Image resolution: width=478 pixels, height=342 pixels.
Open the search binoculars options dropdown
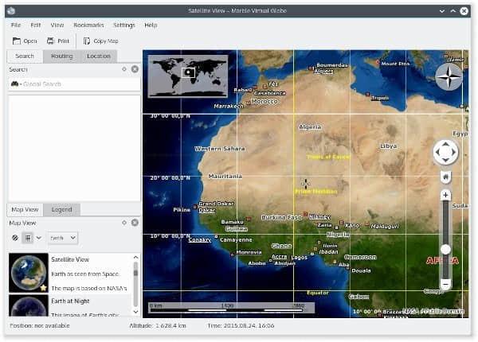16,84
